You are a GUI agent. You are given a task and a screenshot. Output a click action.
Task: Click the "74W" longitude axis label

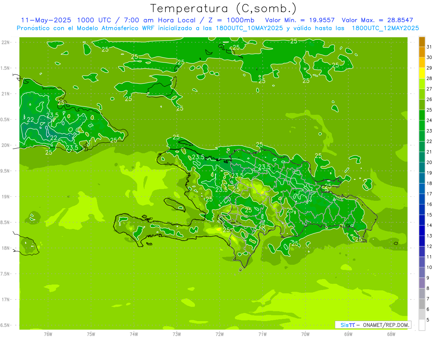[134, 334]
